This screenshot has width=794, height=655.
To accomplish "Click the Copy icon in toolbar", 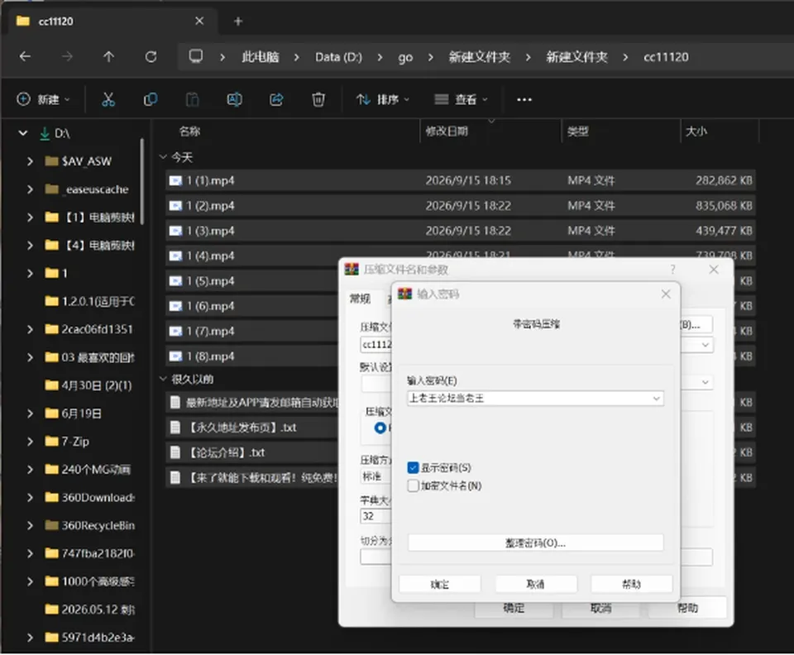I will point(151,99).
